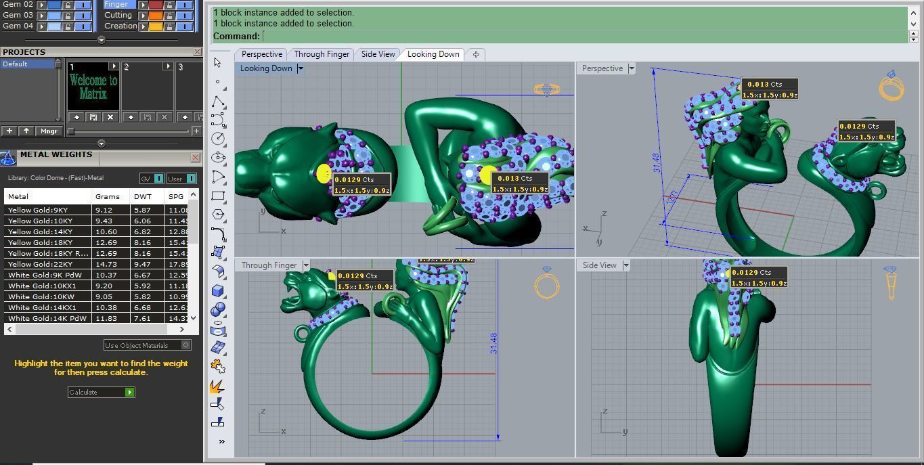Viewport: 924px width, 465px height.
Task: Click the Metal Weights panel scale icon
Action: point(7,158)
